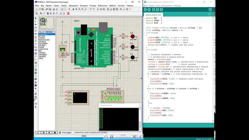Select the sketch_tmp36 tab in Arduino
Screen dimensions: 249x140
(x=153, y=15)
